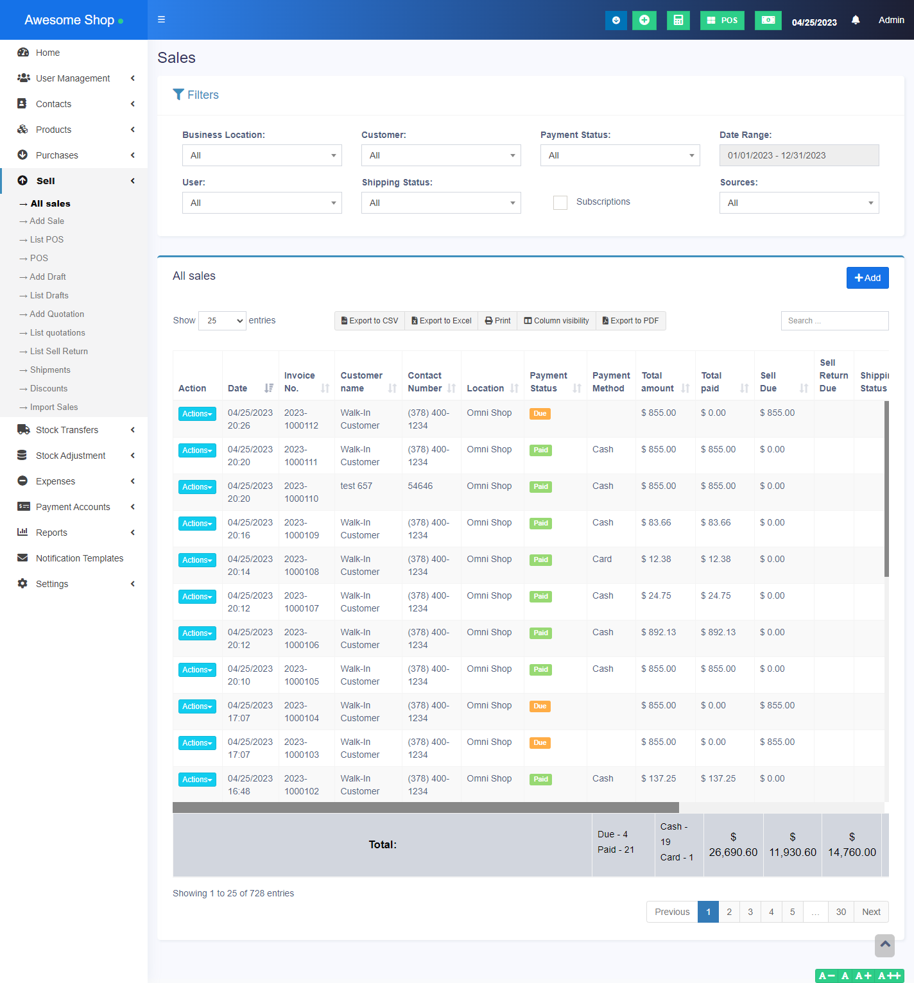Viewport: 914px width, 983px height.
Task: Enable the Subscriptions checkbox
Action: point(560,203)
